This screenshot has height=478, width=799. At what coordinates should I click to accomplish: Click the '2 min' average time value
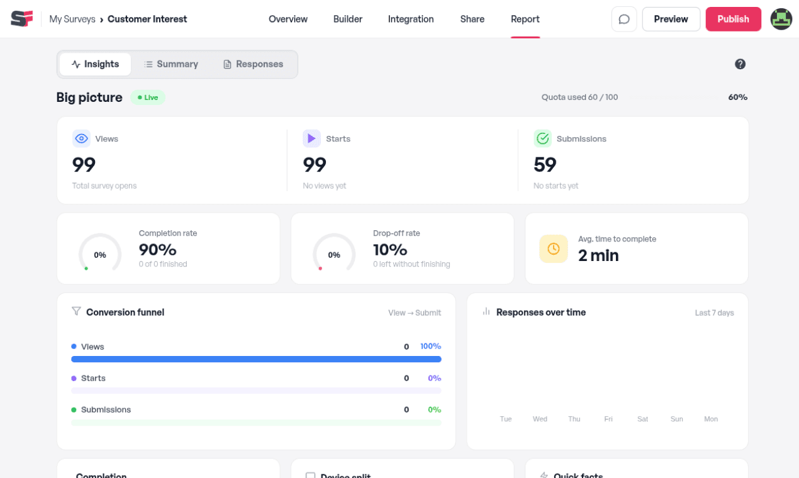click(x=598, y=255)
